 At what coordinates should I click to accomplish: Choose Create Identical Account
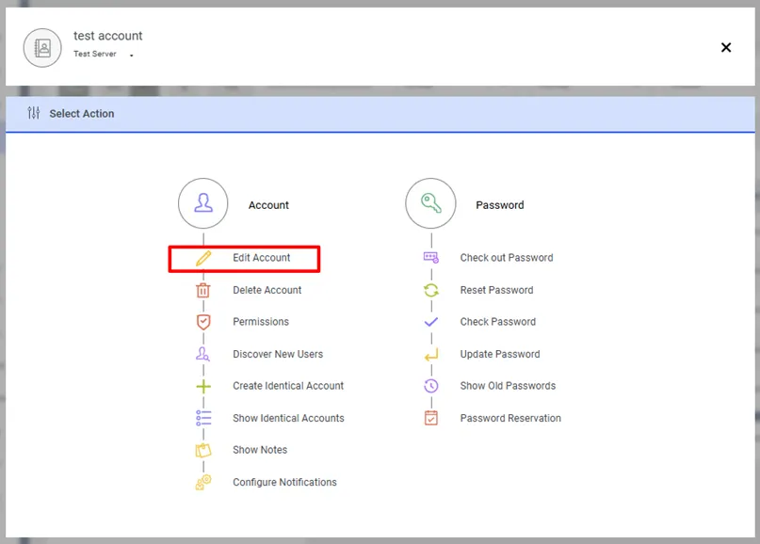tap(288, 386)
